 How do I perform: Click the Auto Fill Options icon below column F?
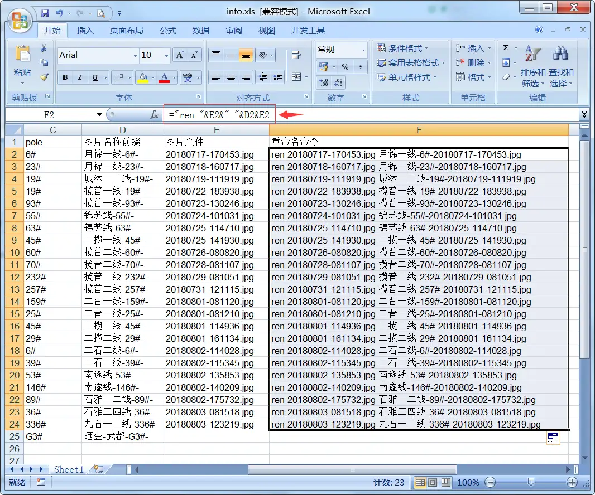553,438
